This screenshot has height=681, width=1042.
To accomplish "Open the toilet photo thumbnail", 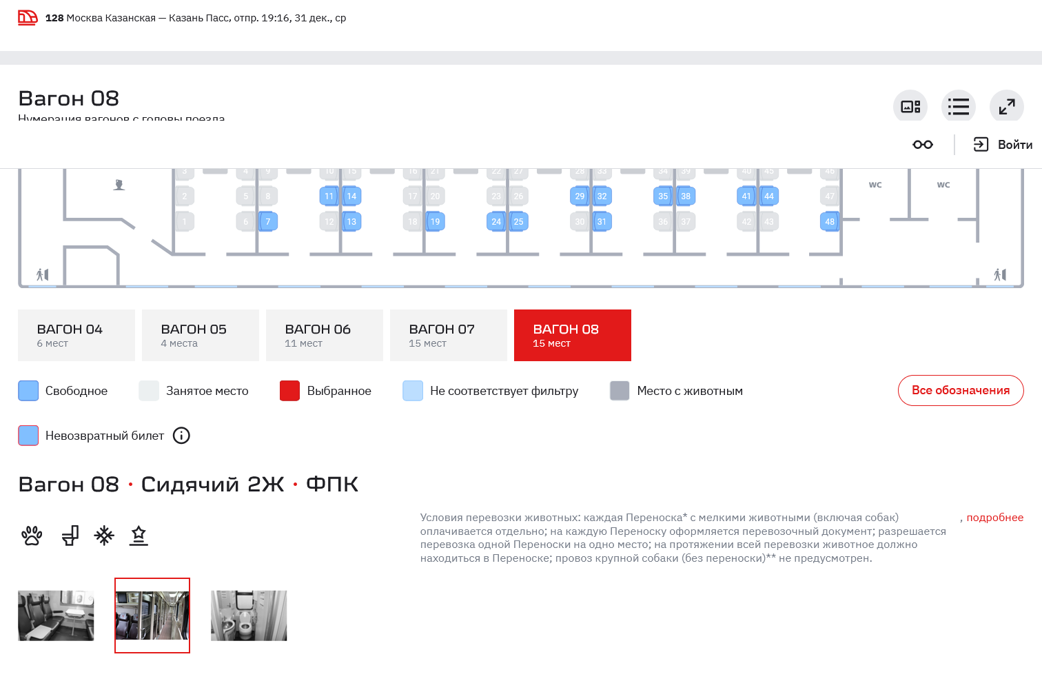I will [249, 616].
